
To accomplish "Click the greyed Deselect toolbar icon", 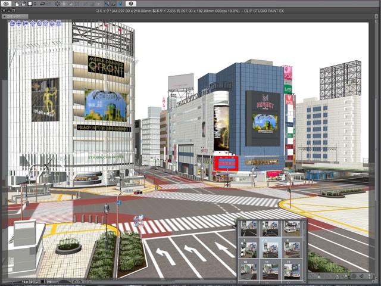I will coord(85,4).
